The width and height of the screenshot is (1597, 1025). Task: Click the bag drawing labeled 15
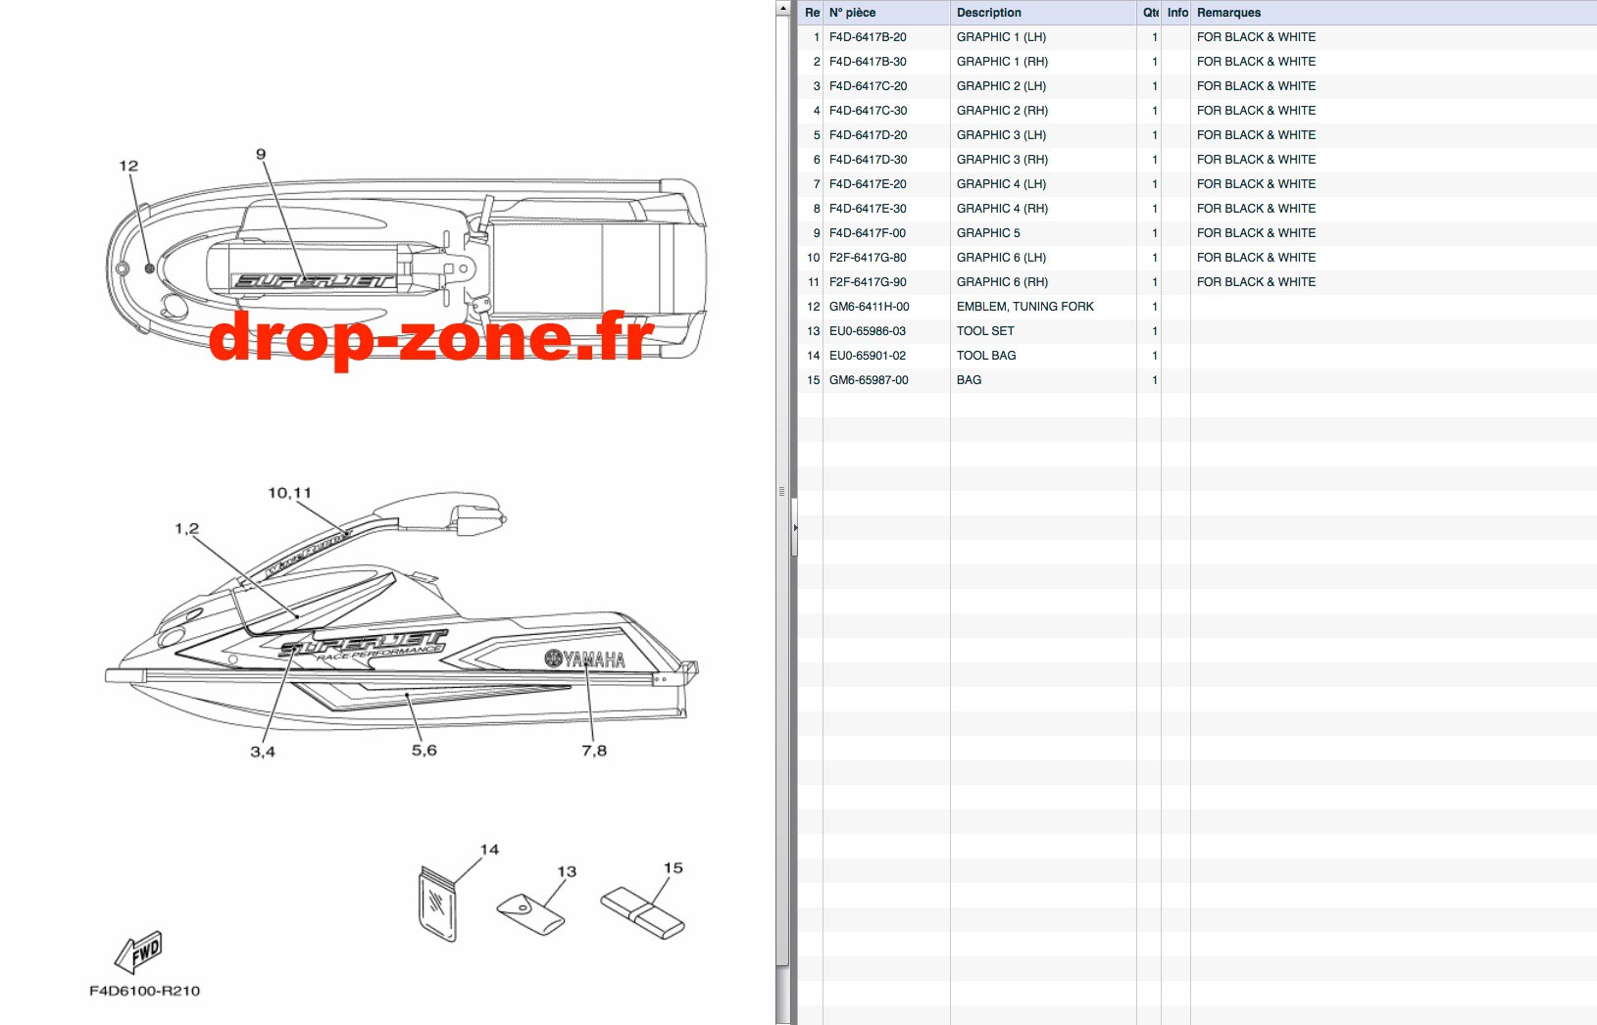(642, 913)
